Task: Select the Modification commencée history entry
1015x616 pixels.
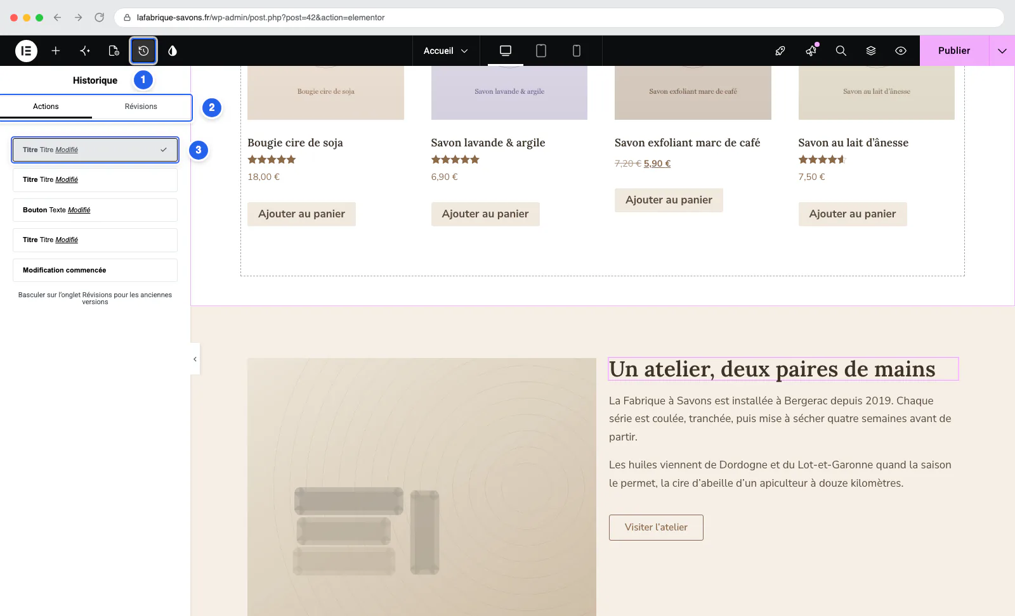Action: click(x=95, y=270)
